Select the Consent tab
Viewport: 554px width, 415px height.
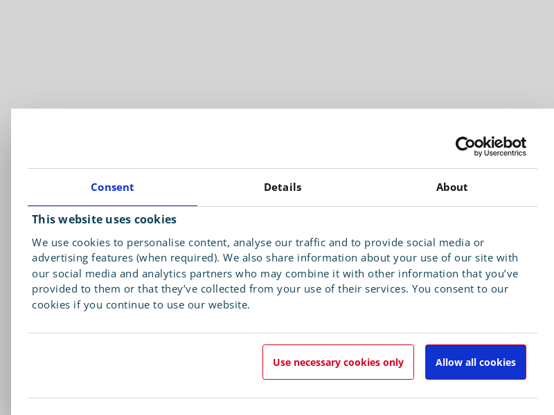pos(112,187)
